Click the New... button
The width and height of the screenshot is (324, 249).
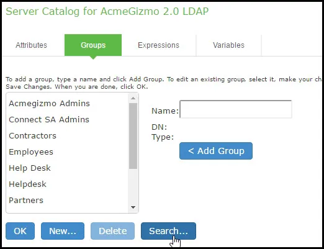pos(63,231)
